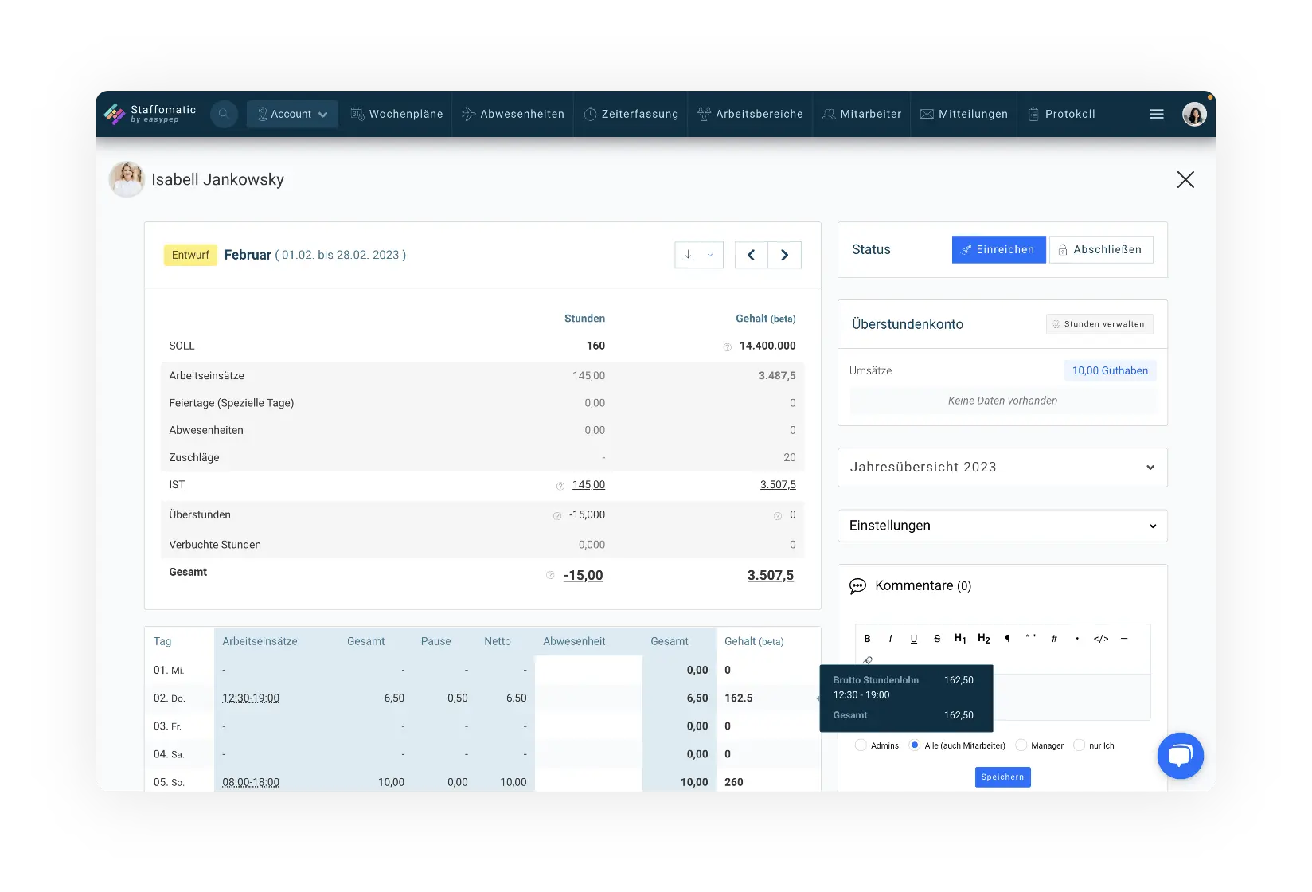Insert code block with </> icon
This screenshot has height=892, width=1312.
1101,639
